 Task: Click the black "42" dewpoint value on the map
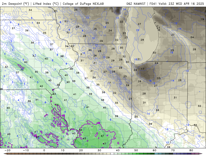click(41, 86)
